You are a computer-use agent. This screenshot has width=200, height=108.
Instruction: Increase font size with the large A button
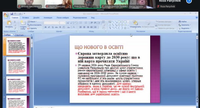(x=68, y=23)
